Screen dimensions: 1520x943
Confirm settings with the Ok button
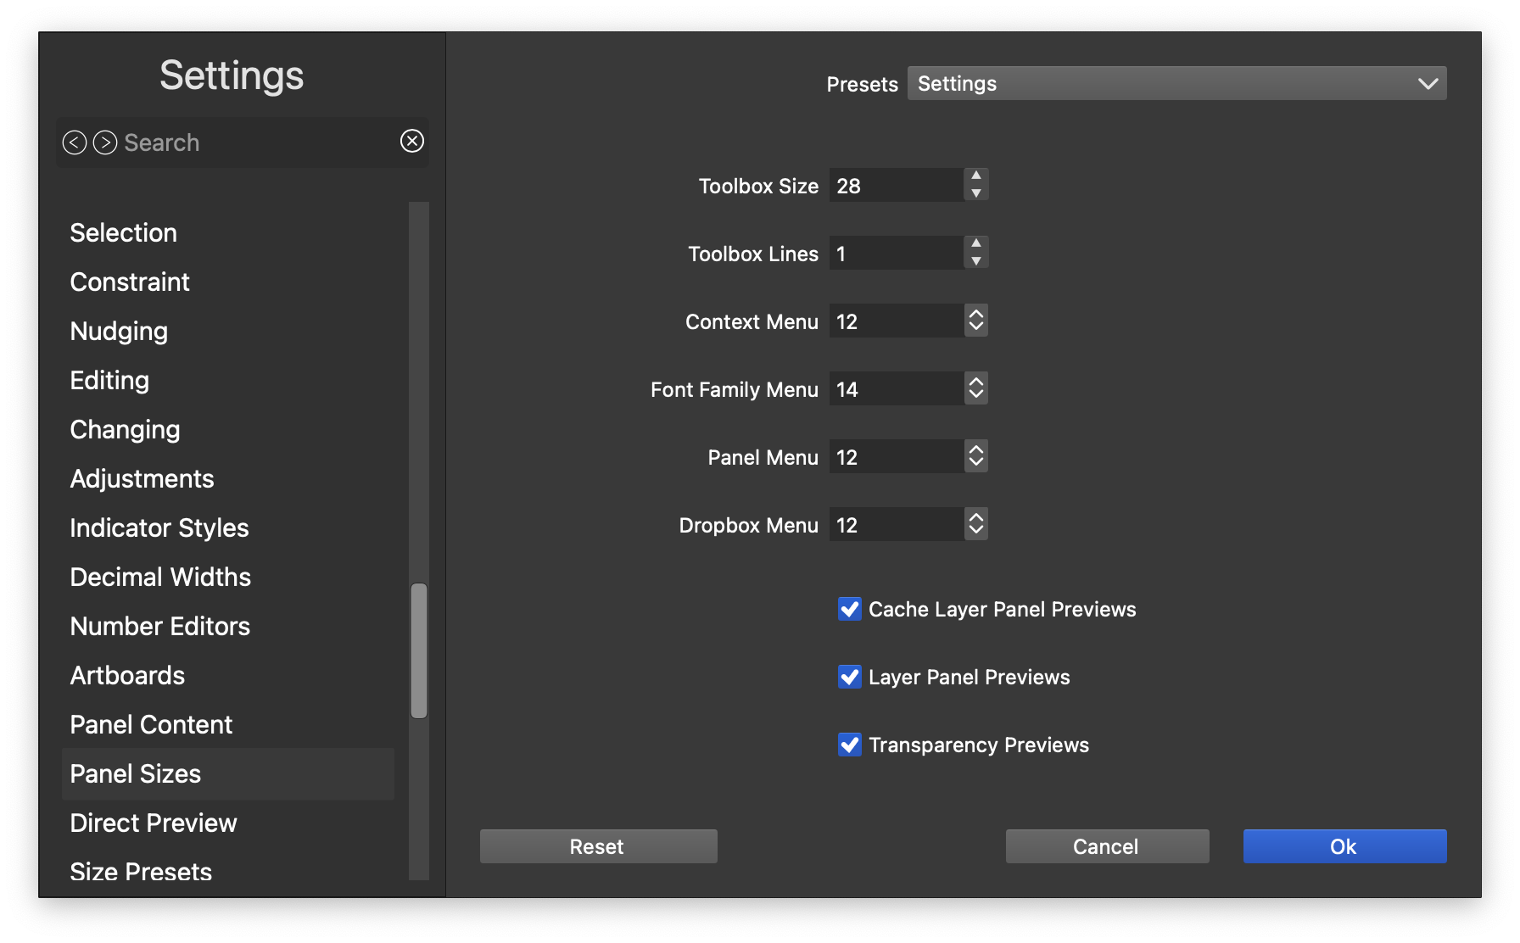coord(1344,846)
